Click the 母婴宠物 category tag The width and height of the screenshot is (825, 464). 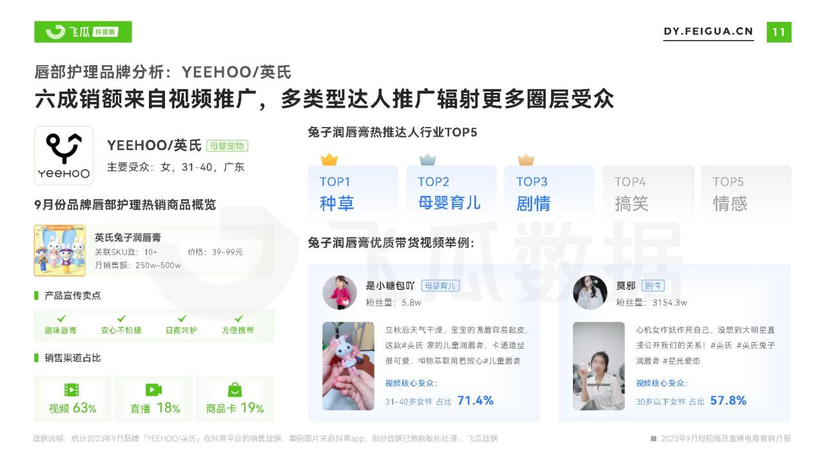[x=227, y=146]
